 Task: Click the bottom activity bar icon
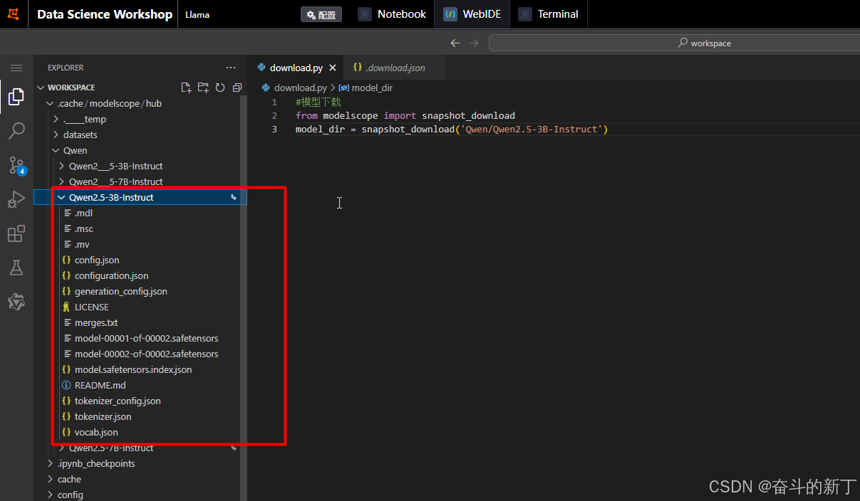pyautogui.click(x=16, y=302)
